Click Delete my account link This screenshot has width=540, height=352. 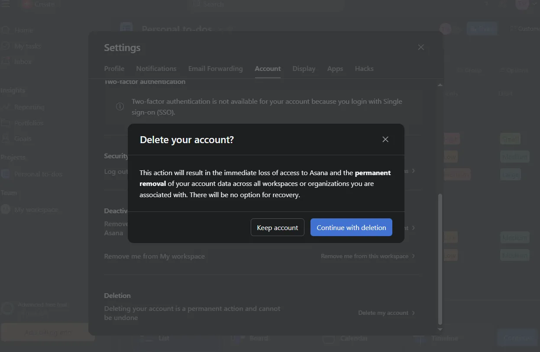[383, 313]
